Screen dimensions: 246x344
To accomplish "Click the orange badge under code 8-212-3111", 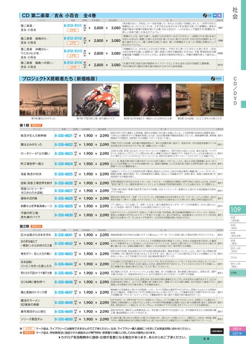I will coord(73,31).
